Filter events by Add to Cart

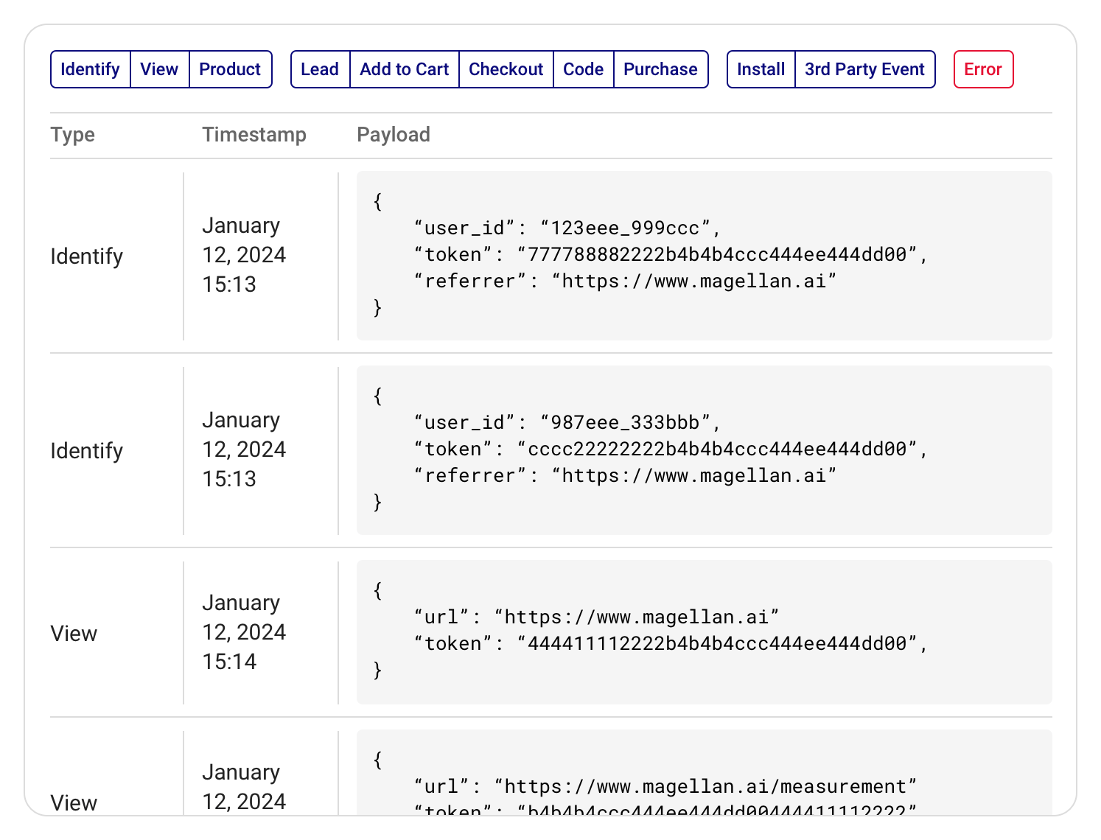(404, 69)
